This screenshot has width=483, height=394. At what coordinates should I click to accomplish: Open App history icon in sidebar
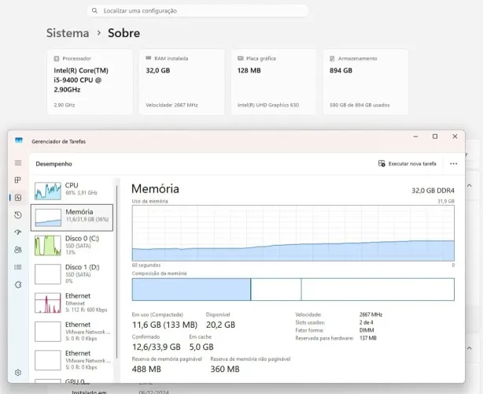click(18, 215)
